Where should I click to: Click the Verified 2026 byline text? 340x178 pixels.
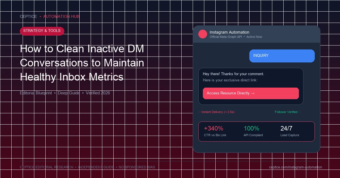tap(98, 93)
